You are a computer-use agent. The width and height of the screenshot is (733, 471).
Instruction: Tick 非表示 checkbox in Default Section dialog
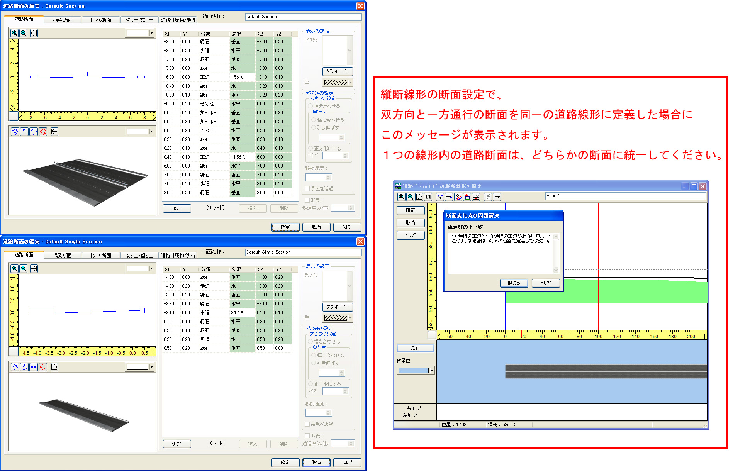(307, 200)
